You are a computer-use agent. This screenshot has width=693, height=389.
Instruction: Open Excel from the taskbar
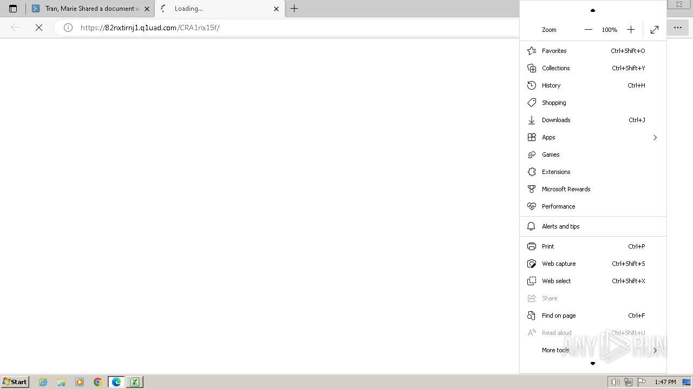coord(135,382)
